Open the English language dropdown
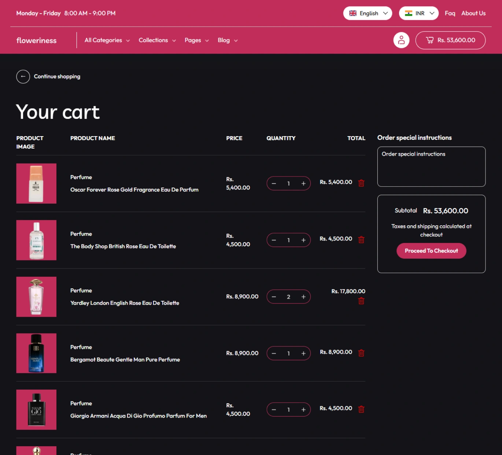Image resolution: width=502 pixels, height=455 pixels. click(368, 13)
